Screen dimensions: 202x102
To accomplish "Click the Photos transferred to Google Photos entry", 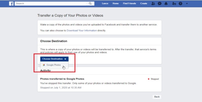I will coord(62,79).
